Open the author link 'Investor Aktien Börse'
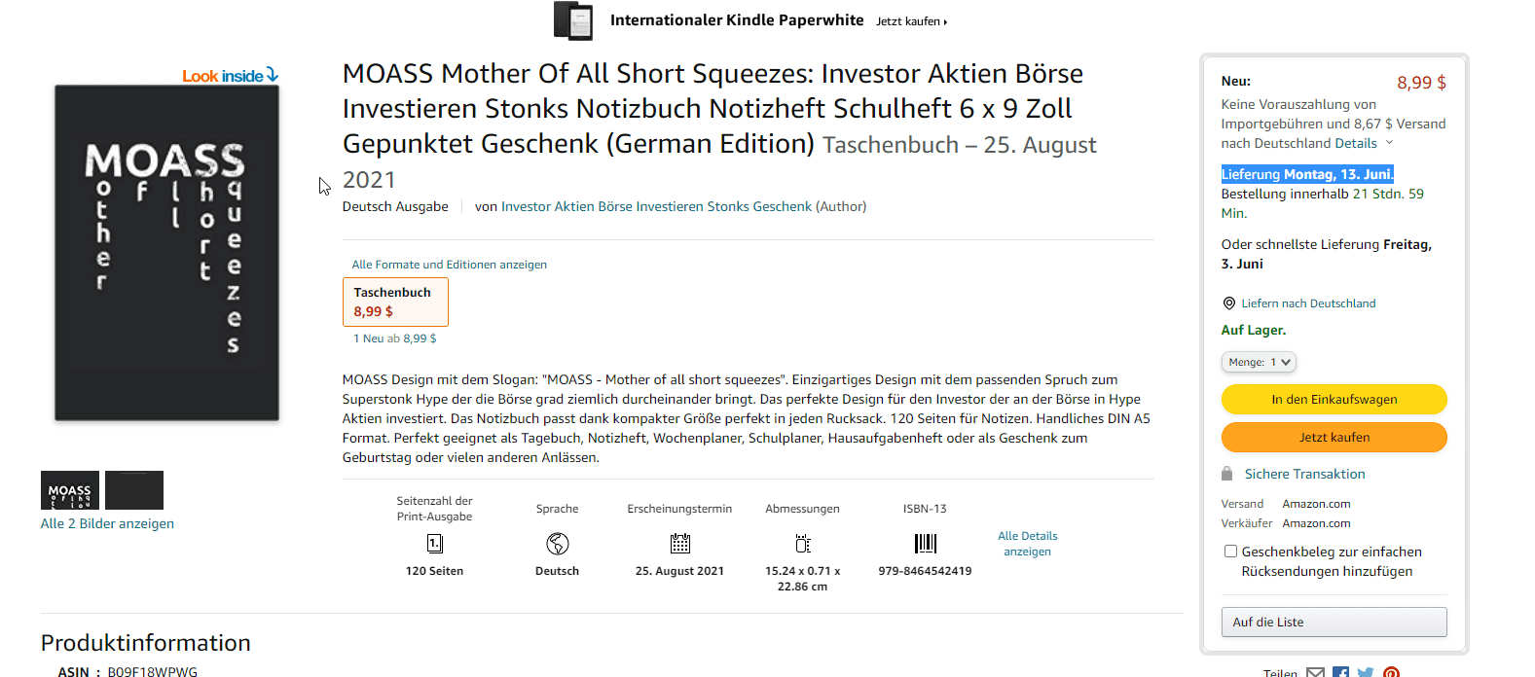The height and width of the screenshot is (677, 1535). click(656, 206)
